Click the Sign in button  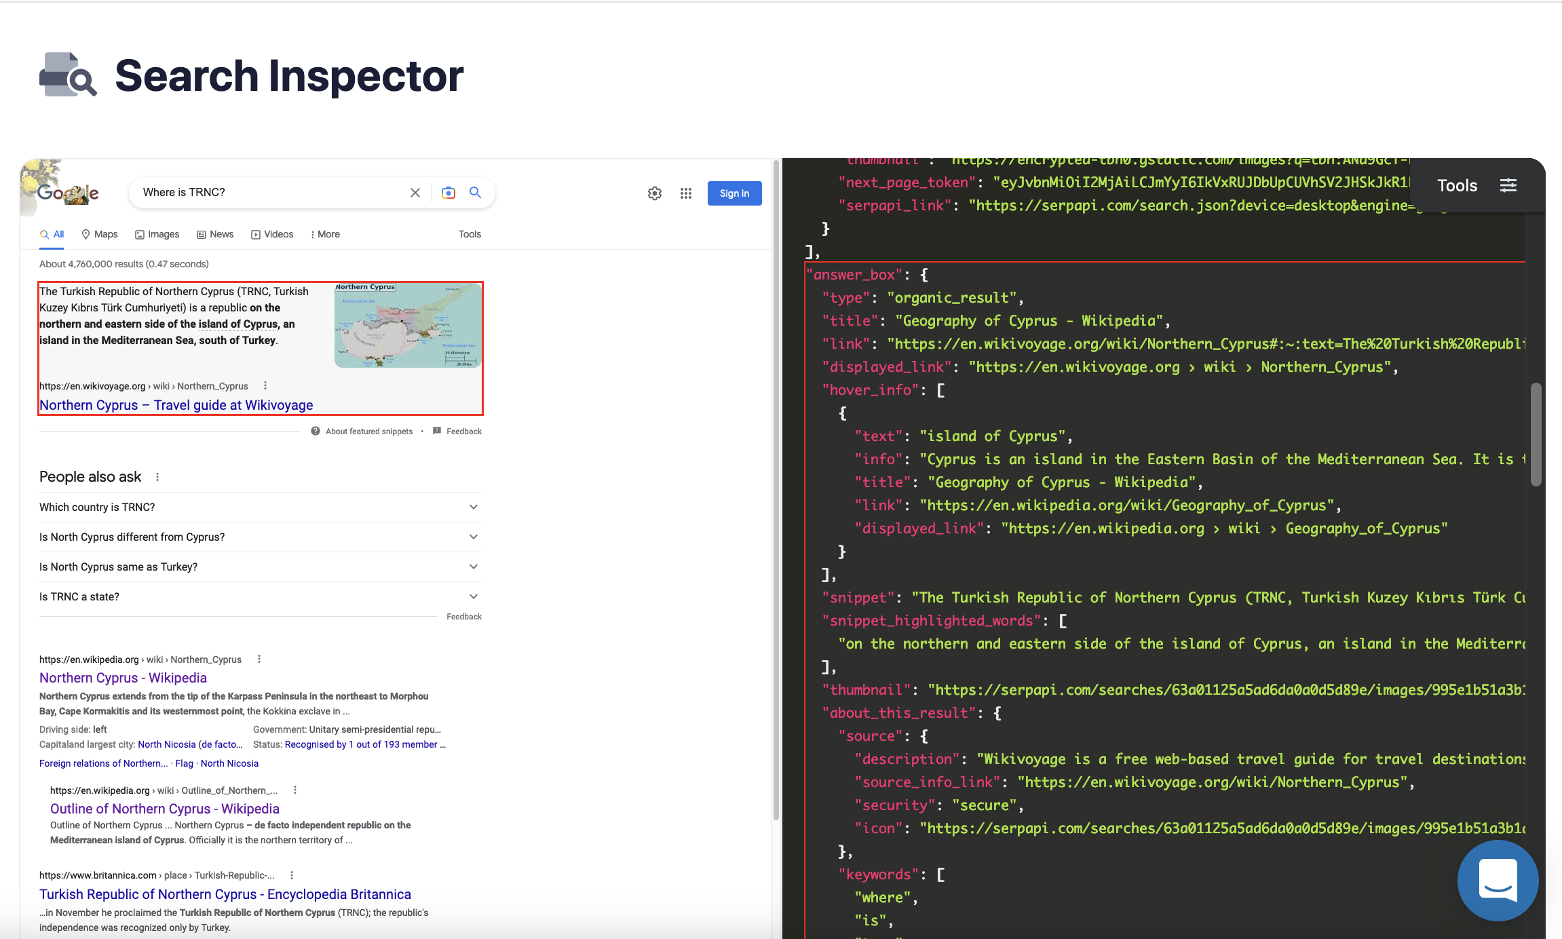[x=734, y=193]
